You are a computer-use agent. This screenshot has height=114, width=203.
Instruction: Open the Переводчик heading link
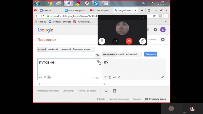click(47, 40)
